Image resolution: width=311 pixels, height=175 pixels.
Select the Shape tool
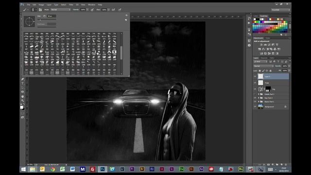click(22, 92)
